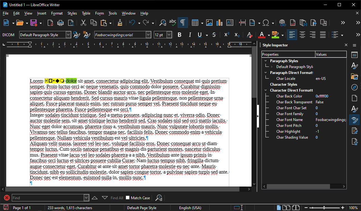361x211 pixels.
Task: Close the Style Inspector panel
Action: click(x=346, y=45)
